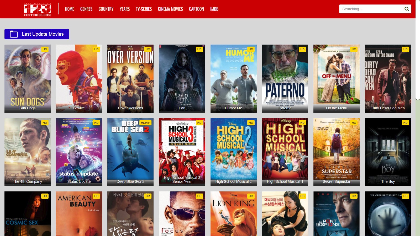Open the Lowlife movie poster
This screenshot has height=236, width=420.
pos(79,79)
